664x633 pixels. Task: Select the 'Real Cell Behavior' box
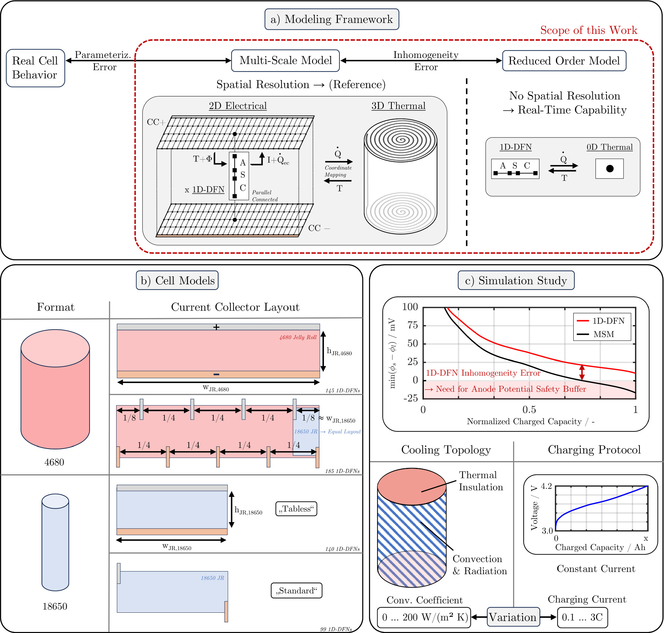pyautogui.click(x=35, y=68)
